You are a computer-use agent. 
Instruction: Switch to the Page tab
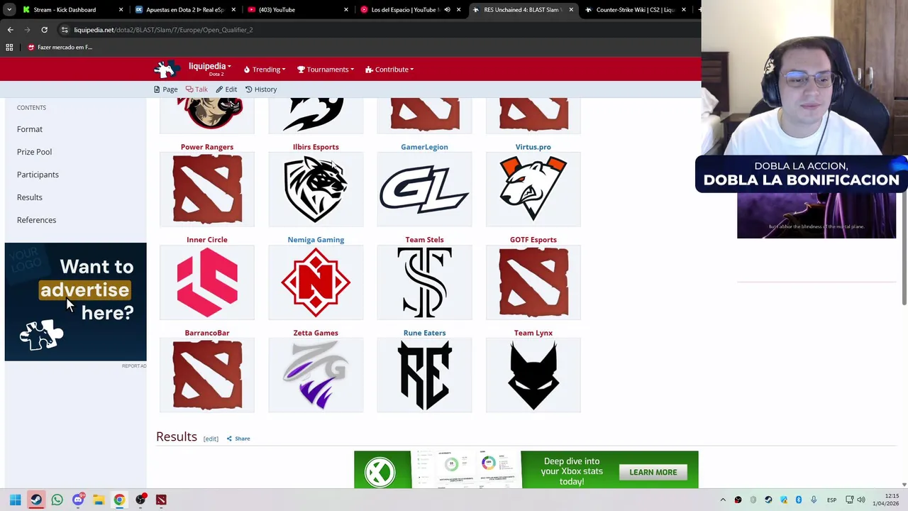coord(165,89)
